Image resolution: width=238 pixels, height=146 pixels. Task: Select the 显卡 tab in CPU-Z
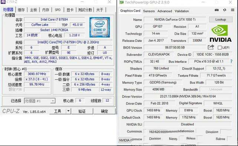70,10
